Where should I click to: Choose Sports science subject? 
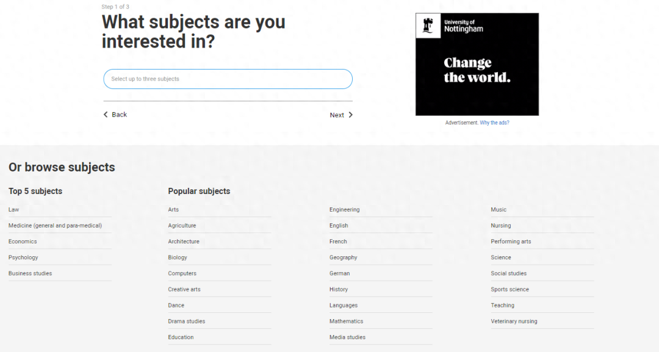(x=510, y=290)
